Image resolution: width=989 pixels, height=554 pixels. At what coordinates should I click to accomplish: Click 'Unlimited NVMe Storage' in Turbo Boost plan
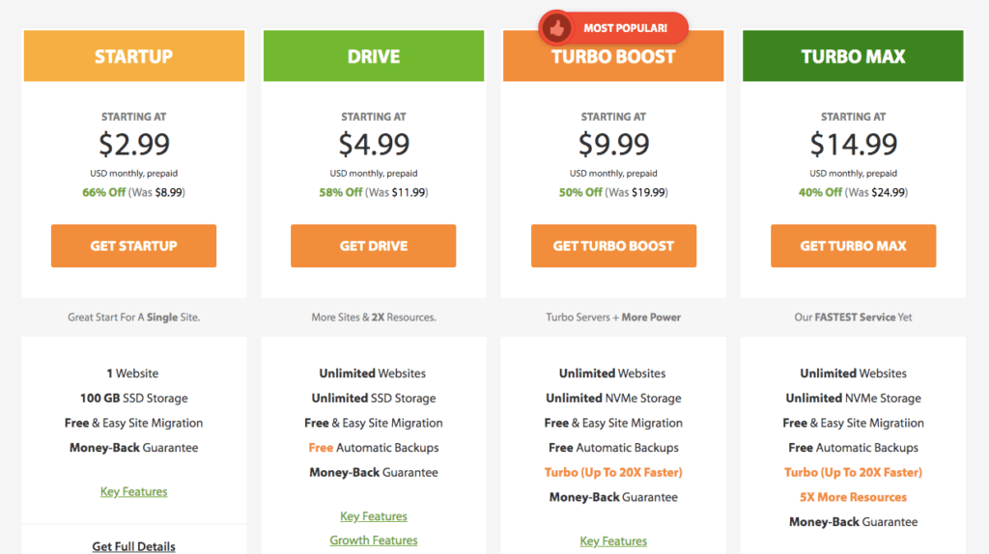[613, 399]
